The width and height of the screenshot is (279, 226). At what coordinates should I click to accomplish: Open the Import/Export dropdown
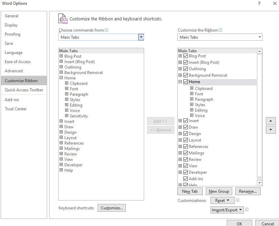[x=227, y=210]
